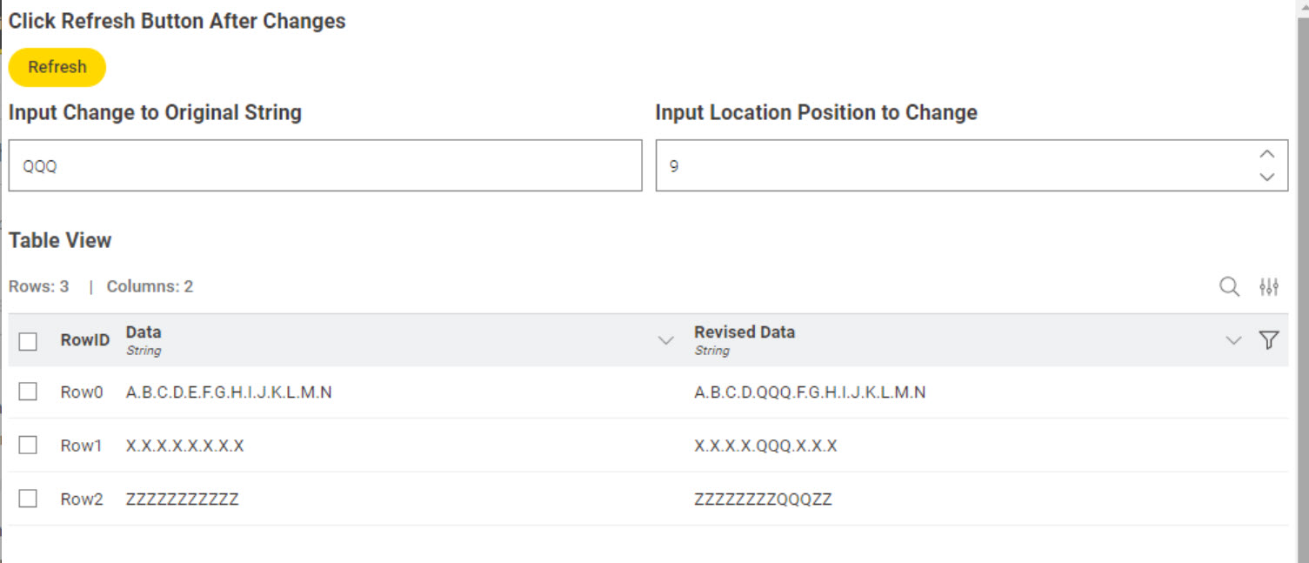The width and height of the screenshot is (1309, 563).
Task: Select the Row0 revised data cell
Action: (810, 392)
